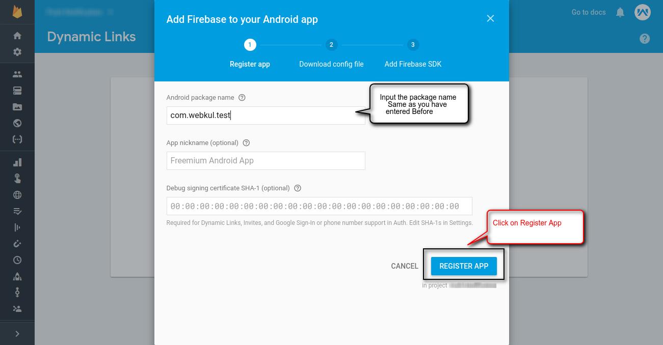
Task: Open the user account avatar
Action: point(643,12)
